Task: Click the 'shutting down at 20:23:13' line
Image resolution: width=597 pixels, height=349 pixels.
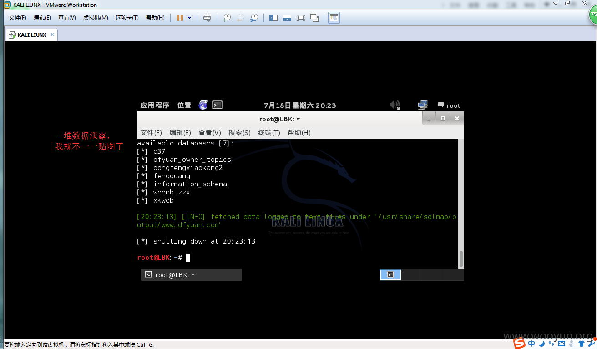Action: coord(196,241)
